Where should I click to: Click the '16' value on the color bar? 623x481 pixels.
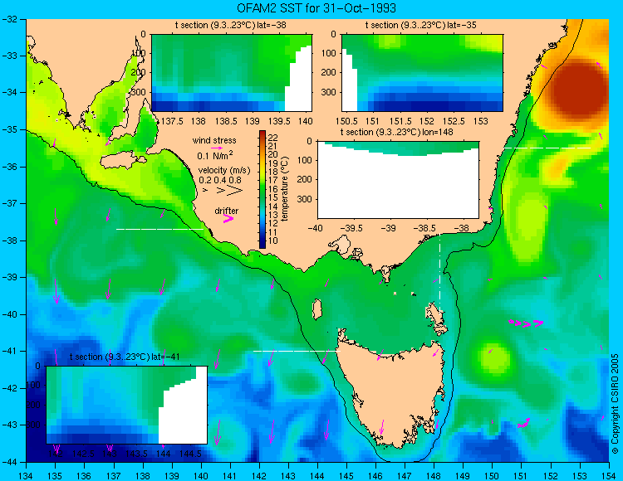pyautogui.click(x=273, y=189)
